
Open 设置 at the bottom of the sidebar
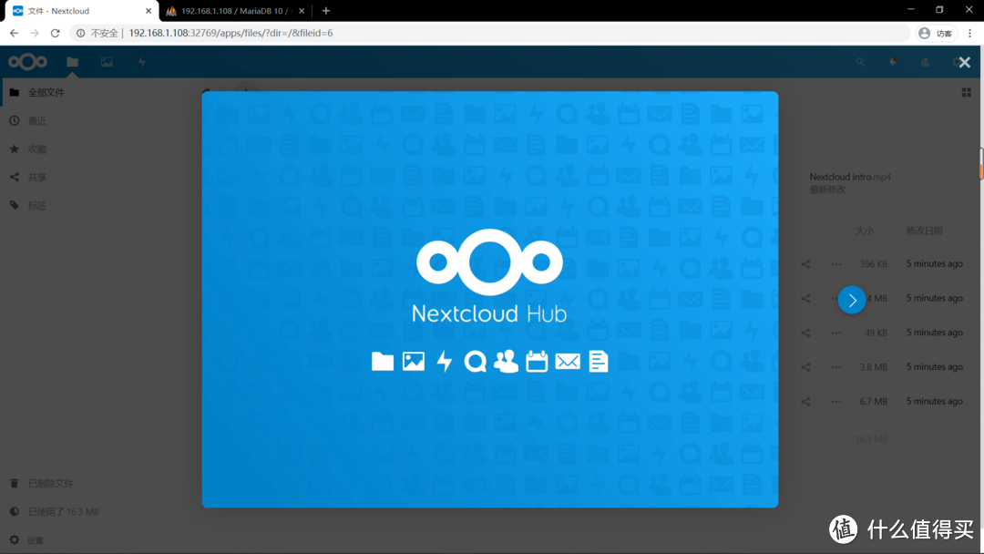(x=36, y=539)
